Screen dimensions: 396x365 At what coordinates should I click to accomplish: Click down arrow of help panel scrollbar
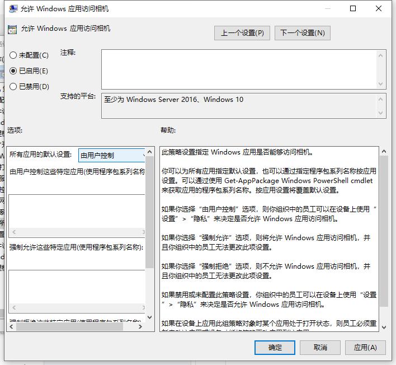[384, 327]
